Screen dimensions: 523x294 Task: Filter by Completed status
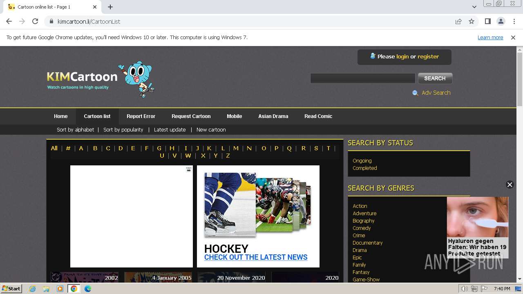pos(365,168)
